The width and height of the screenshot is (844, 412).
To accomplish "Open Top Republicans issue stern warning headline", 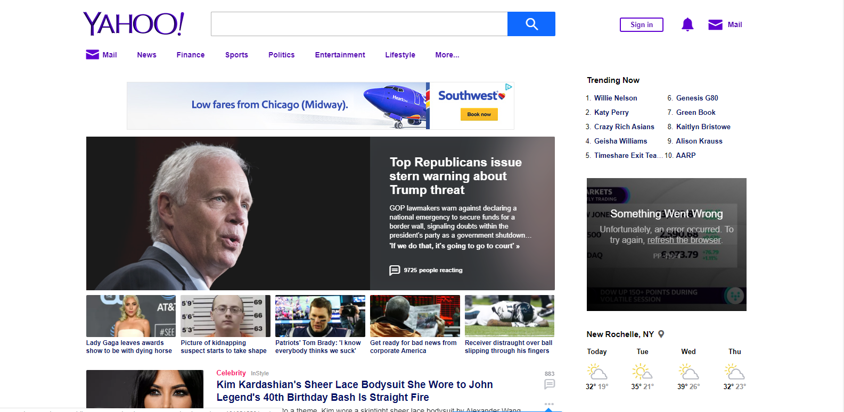I will [455, 176].
